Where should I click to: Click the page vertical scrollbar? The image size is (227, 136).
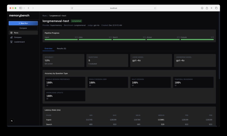(219, 46)
